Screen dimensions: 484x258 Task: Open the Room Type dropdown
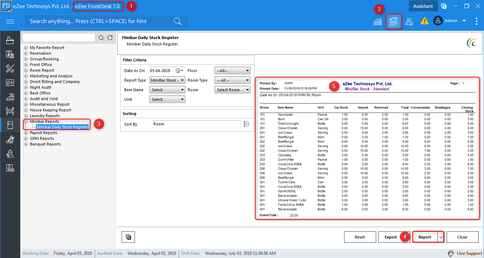pos(232,80)
